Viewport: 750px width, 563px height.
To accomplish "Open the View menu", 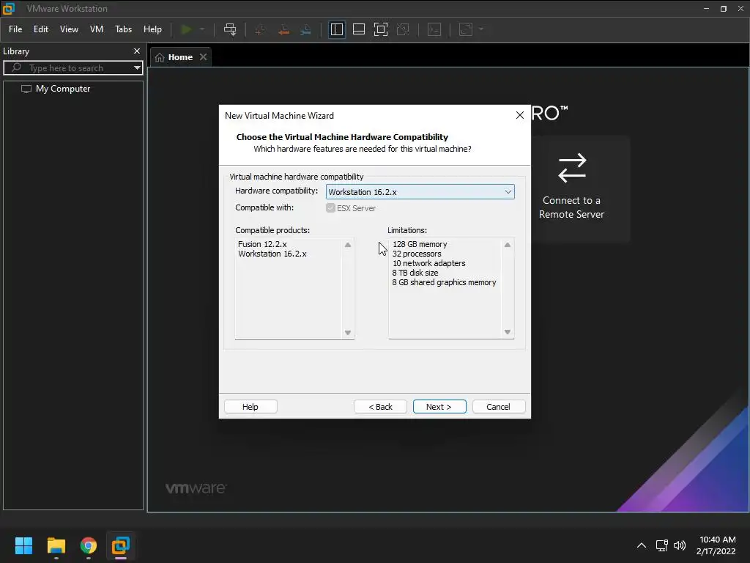I will click(69, 29).
